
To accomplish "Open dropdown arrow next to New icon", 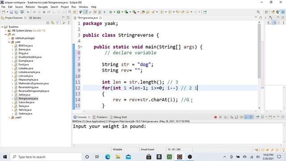I will (x=7, y=12).
